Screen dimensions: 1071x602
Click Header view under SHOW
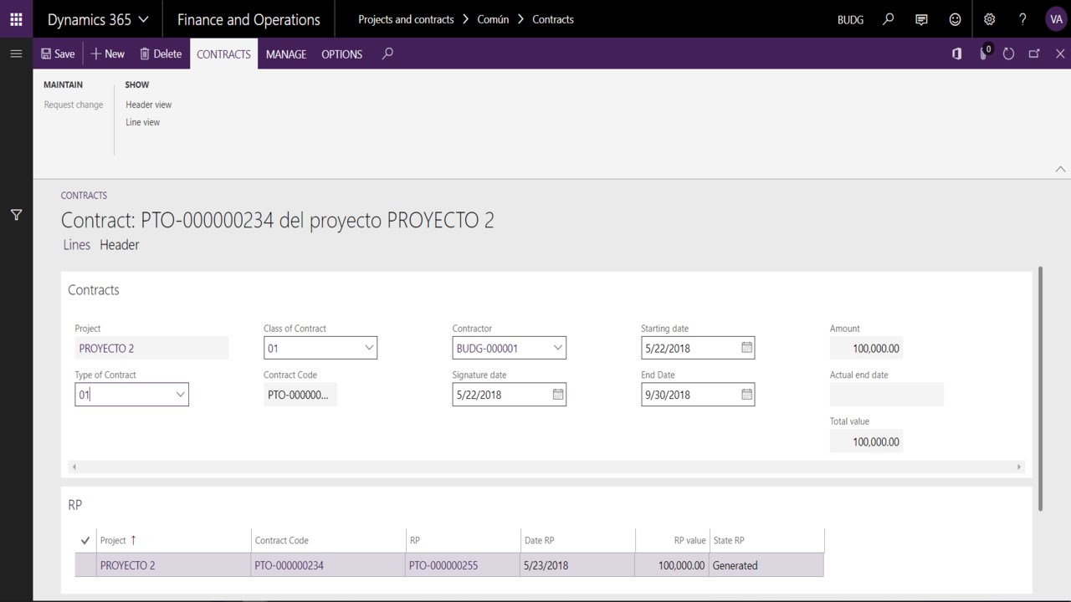[x=149, y=105]
